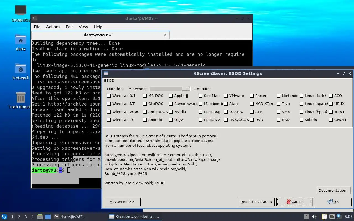Open the clipboard manager tray icon

324,217
